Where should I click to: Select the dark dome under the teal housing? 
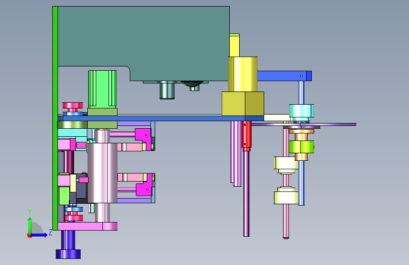192,84
